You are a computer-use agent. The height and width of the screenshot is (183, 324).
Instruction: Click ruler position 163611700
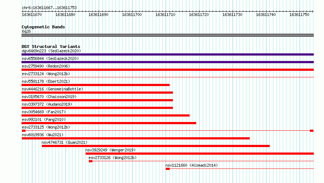coord(132,15)
